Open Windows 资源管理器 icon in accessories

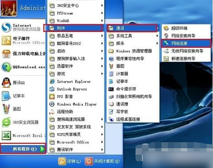coord(111,51)
